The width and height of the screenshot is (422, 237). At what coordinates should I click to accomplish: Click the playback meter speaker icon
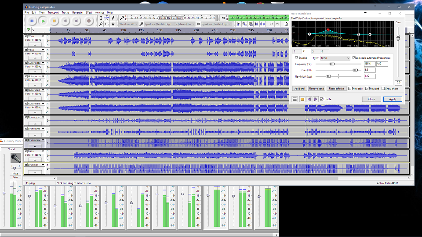coord(223,18)
